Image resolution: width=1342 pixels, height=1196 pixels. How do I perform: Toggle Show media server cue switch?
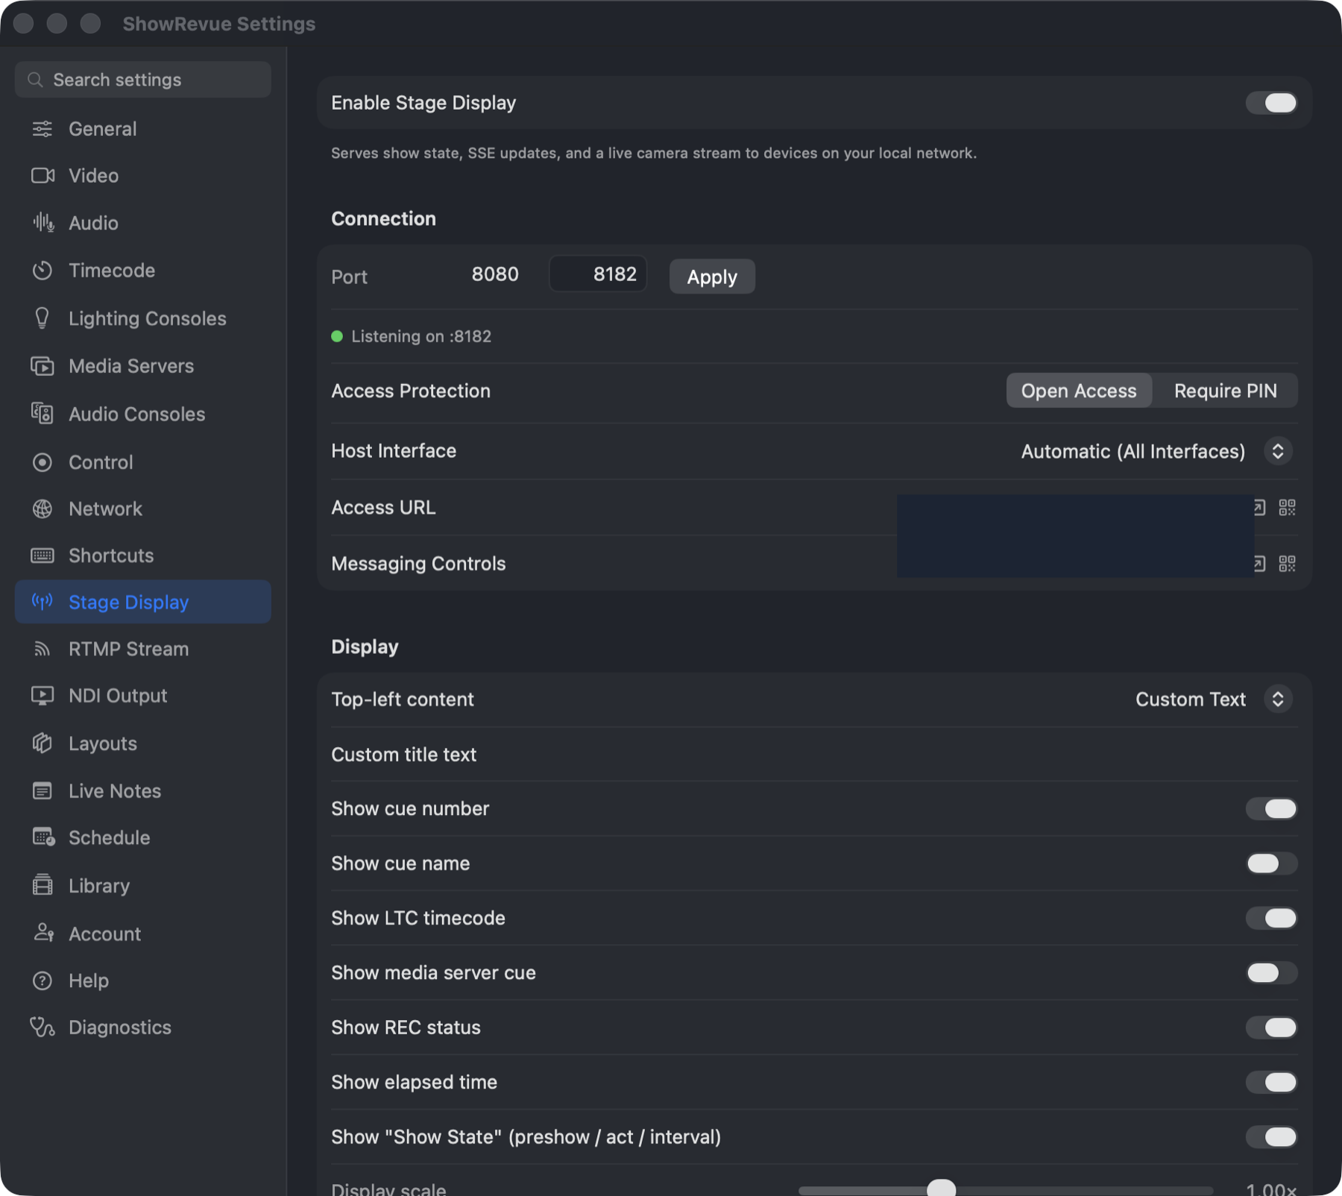(x=1272, y=973)
